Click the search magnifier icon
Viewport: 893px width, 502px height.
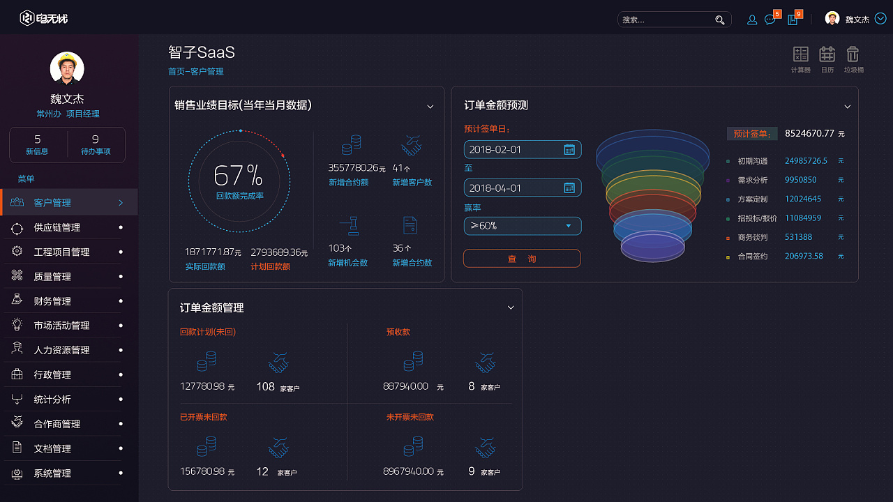[721, 20]
